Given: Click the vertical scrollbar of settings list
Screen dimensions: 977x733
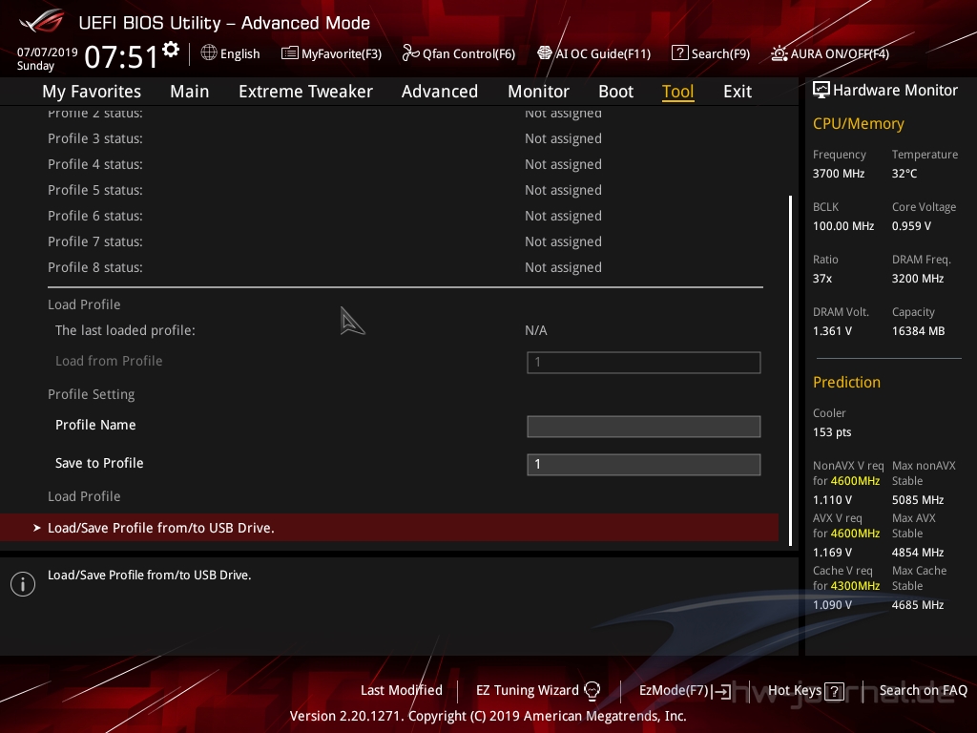Looking at the screenshot, I should [790, 371].
